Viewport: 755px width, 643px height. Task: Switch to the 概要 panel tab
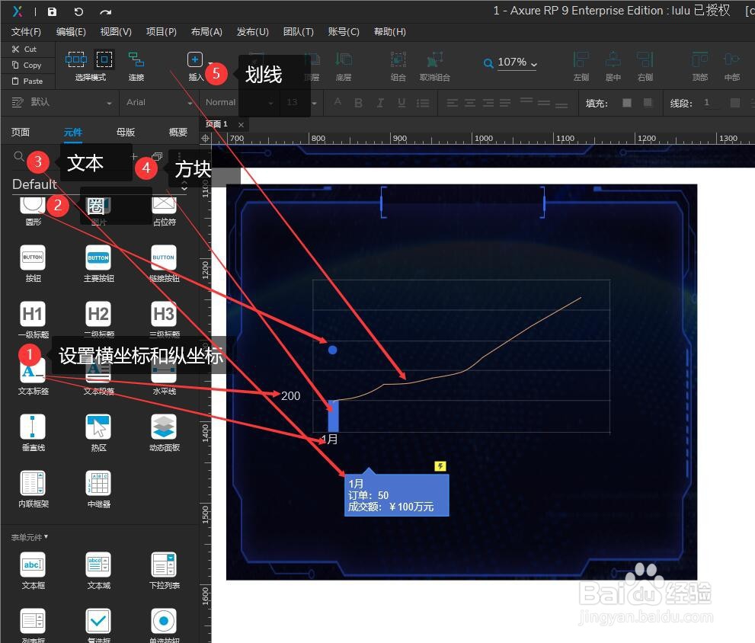(x=178, y=132)
